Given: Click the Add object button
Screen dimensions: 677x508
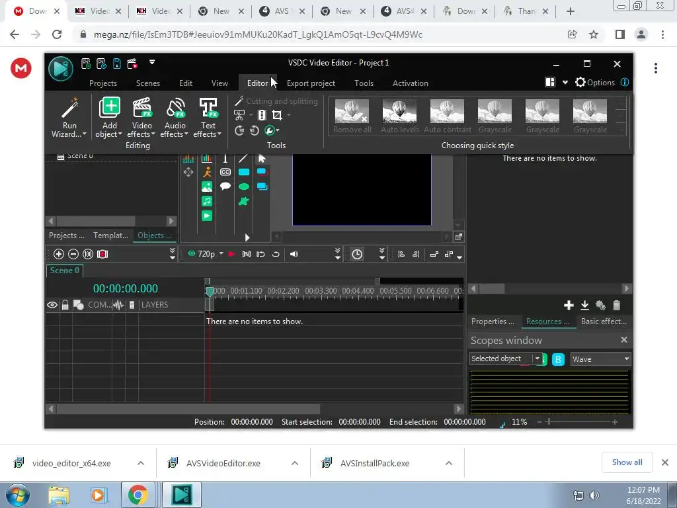Looking at the screenshot, I should 109,118.
